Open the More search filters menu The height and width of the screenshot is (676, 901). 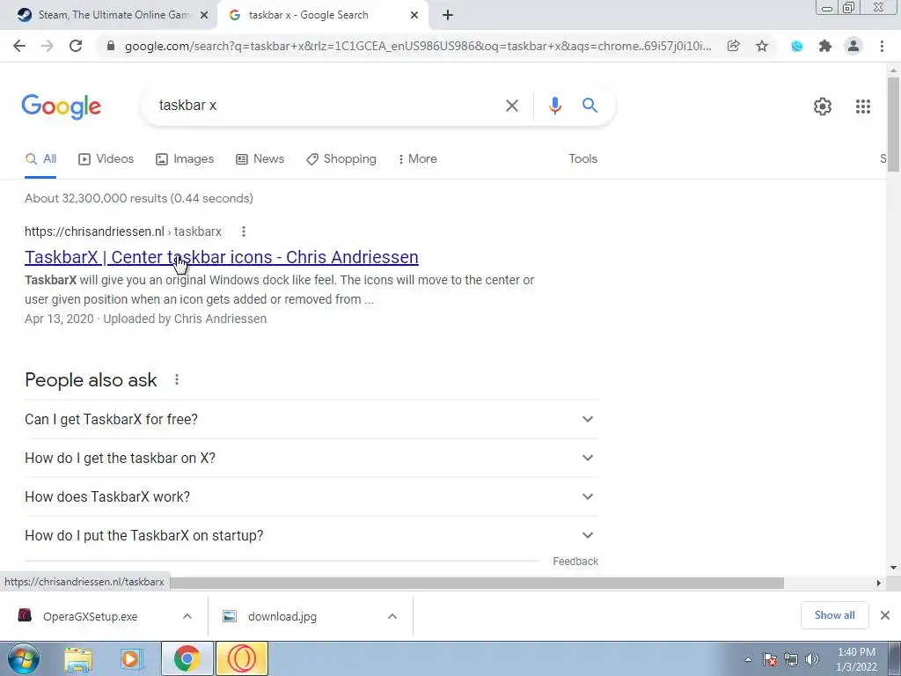tap(417, 158)
